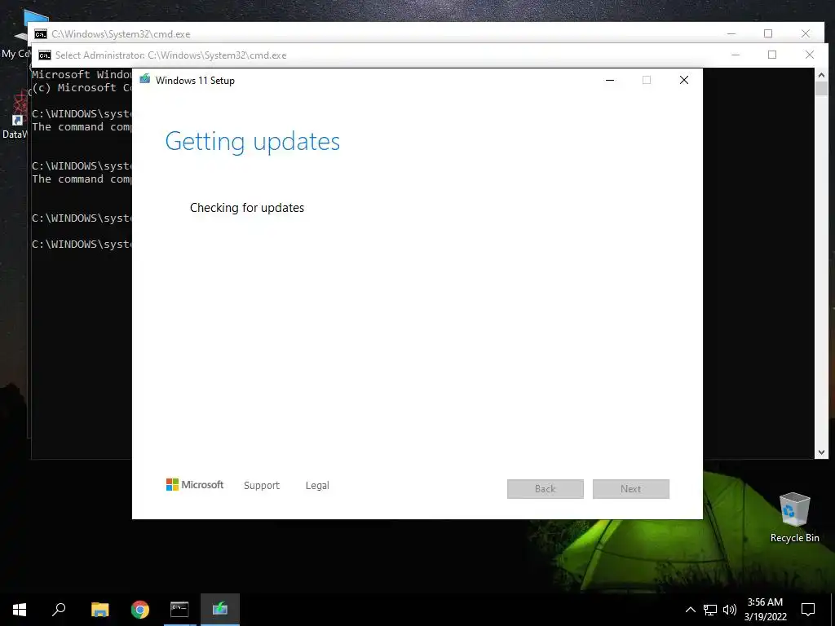Viewport: 835px width, 626px height.
Task: Open the Support link
Action: pos(262,486)
